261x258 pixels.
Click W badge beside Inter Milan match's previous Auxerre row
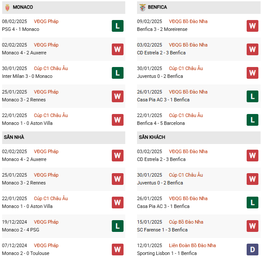117,49
